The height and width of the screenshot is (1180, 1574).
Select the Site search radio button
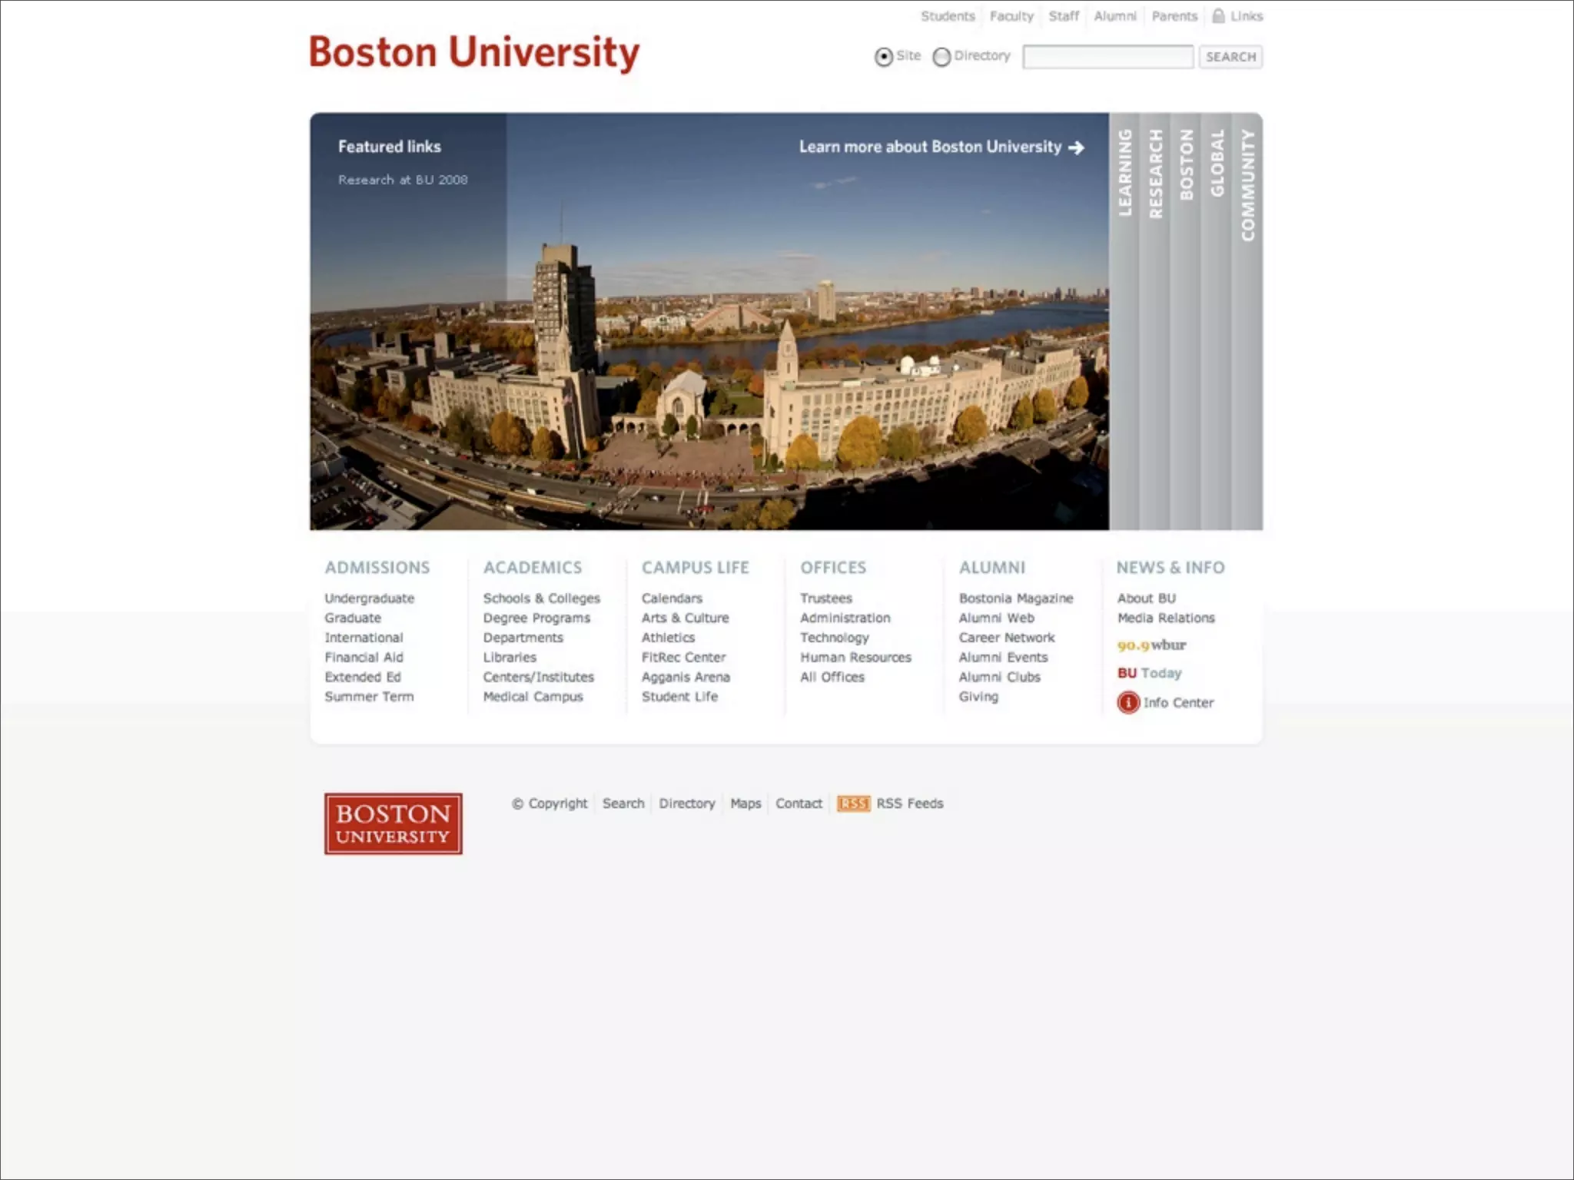[x=884, y=57]
